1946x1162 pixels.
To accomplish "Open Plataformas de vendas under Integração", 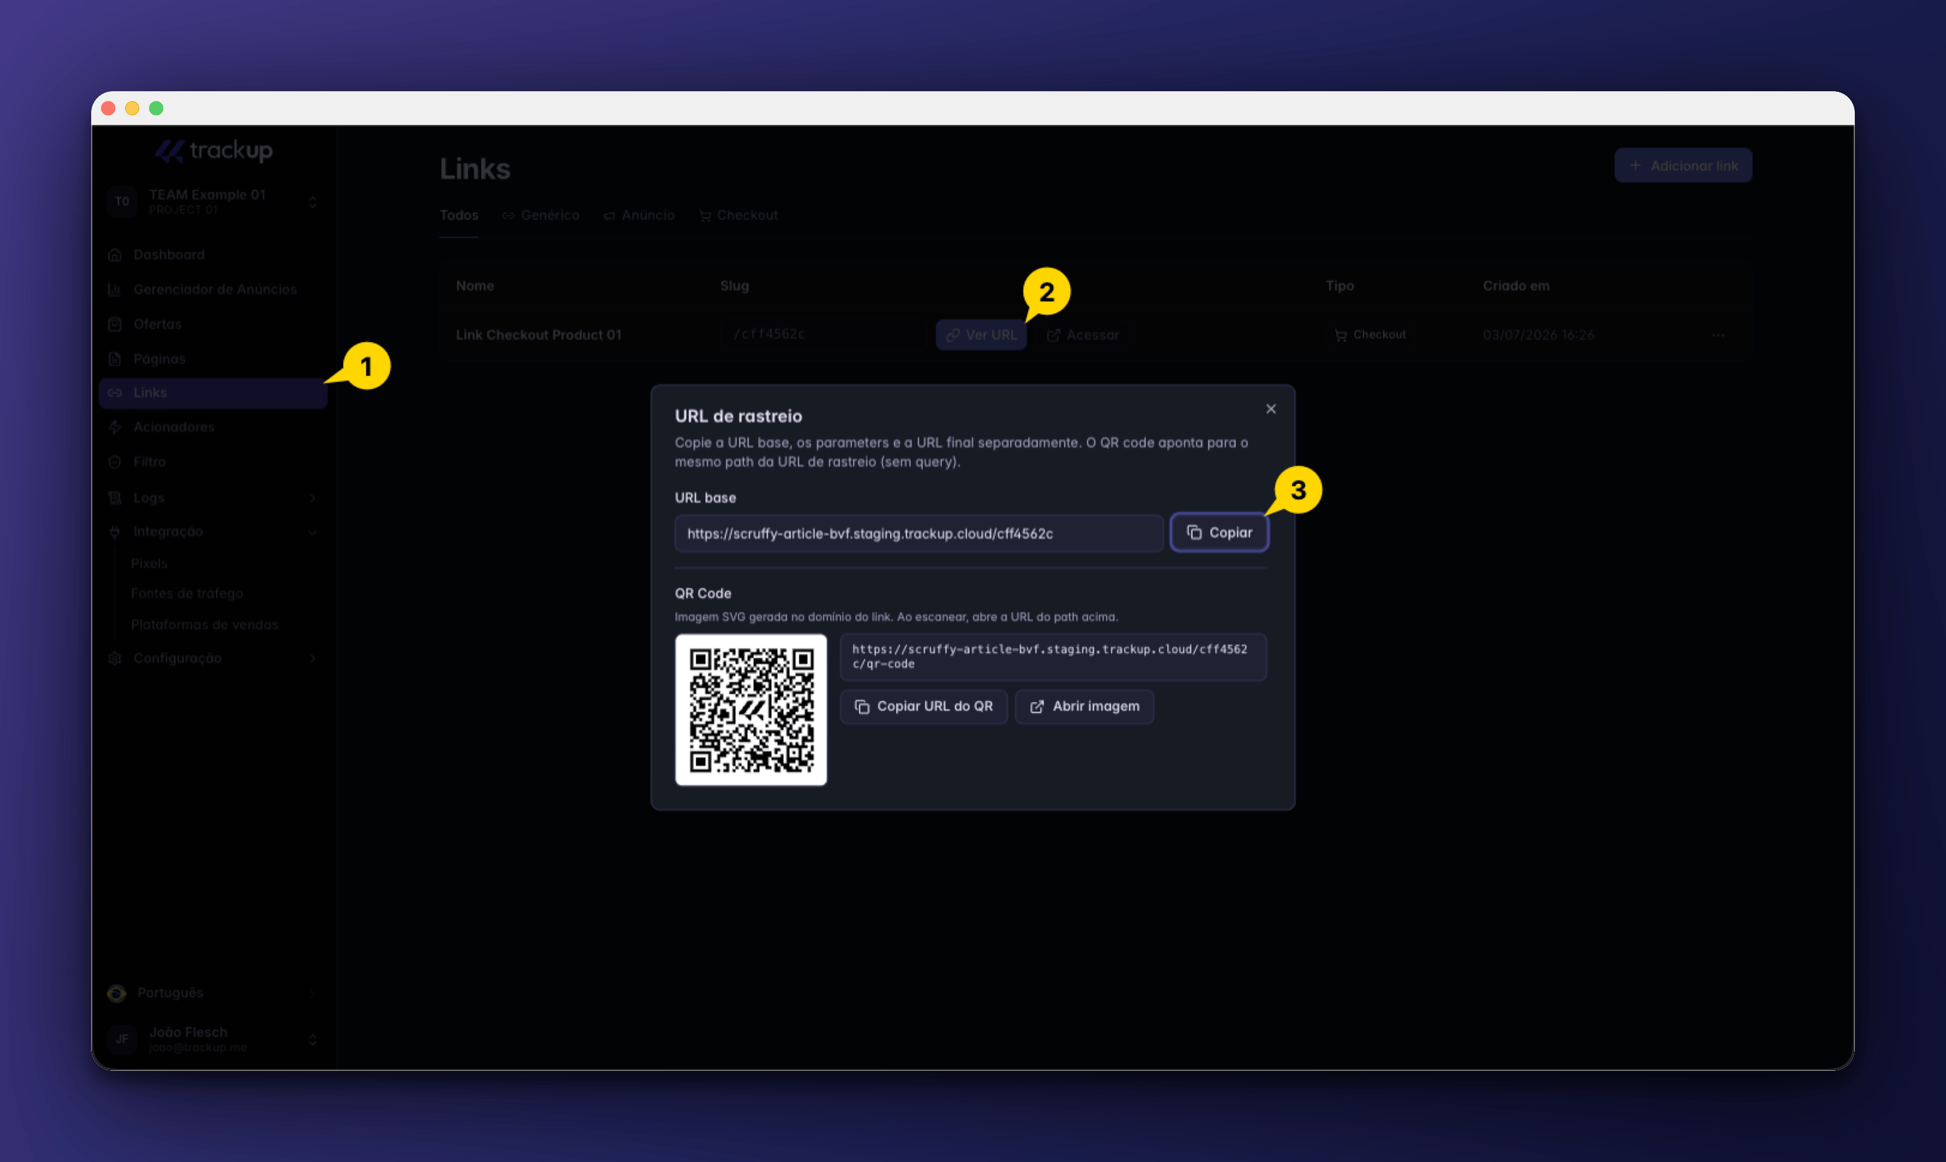I will pos(204,624).
